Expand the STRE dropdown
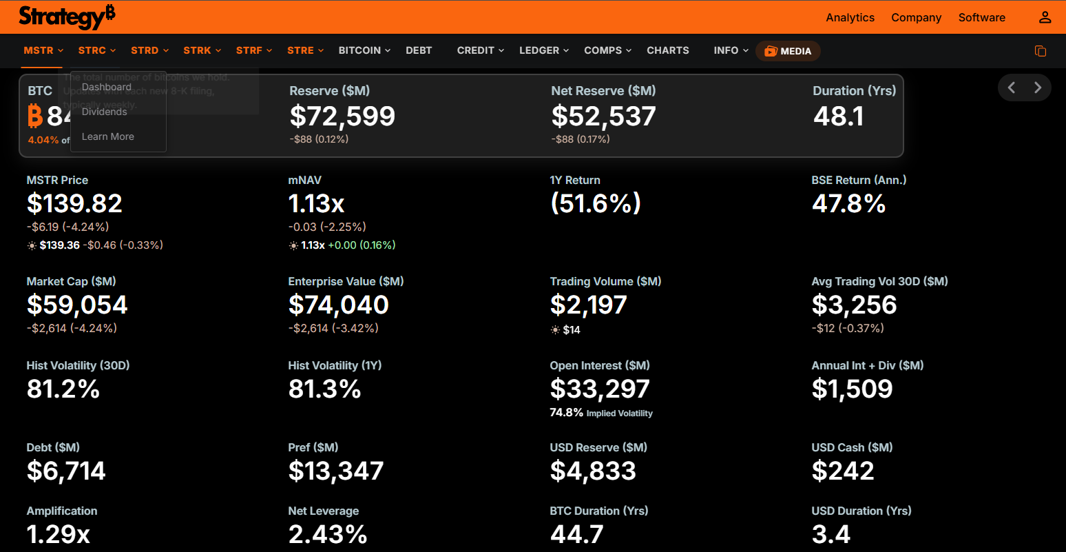 coord(306,50)
